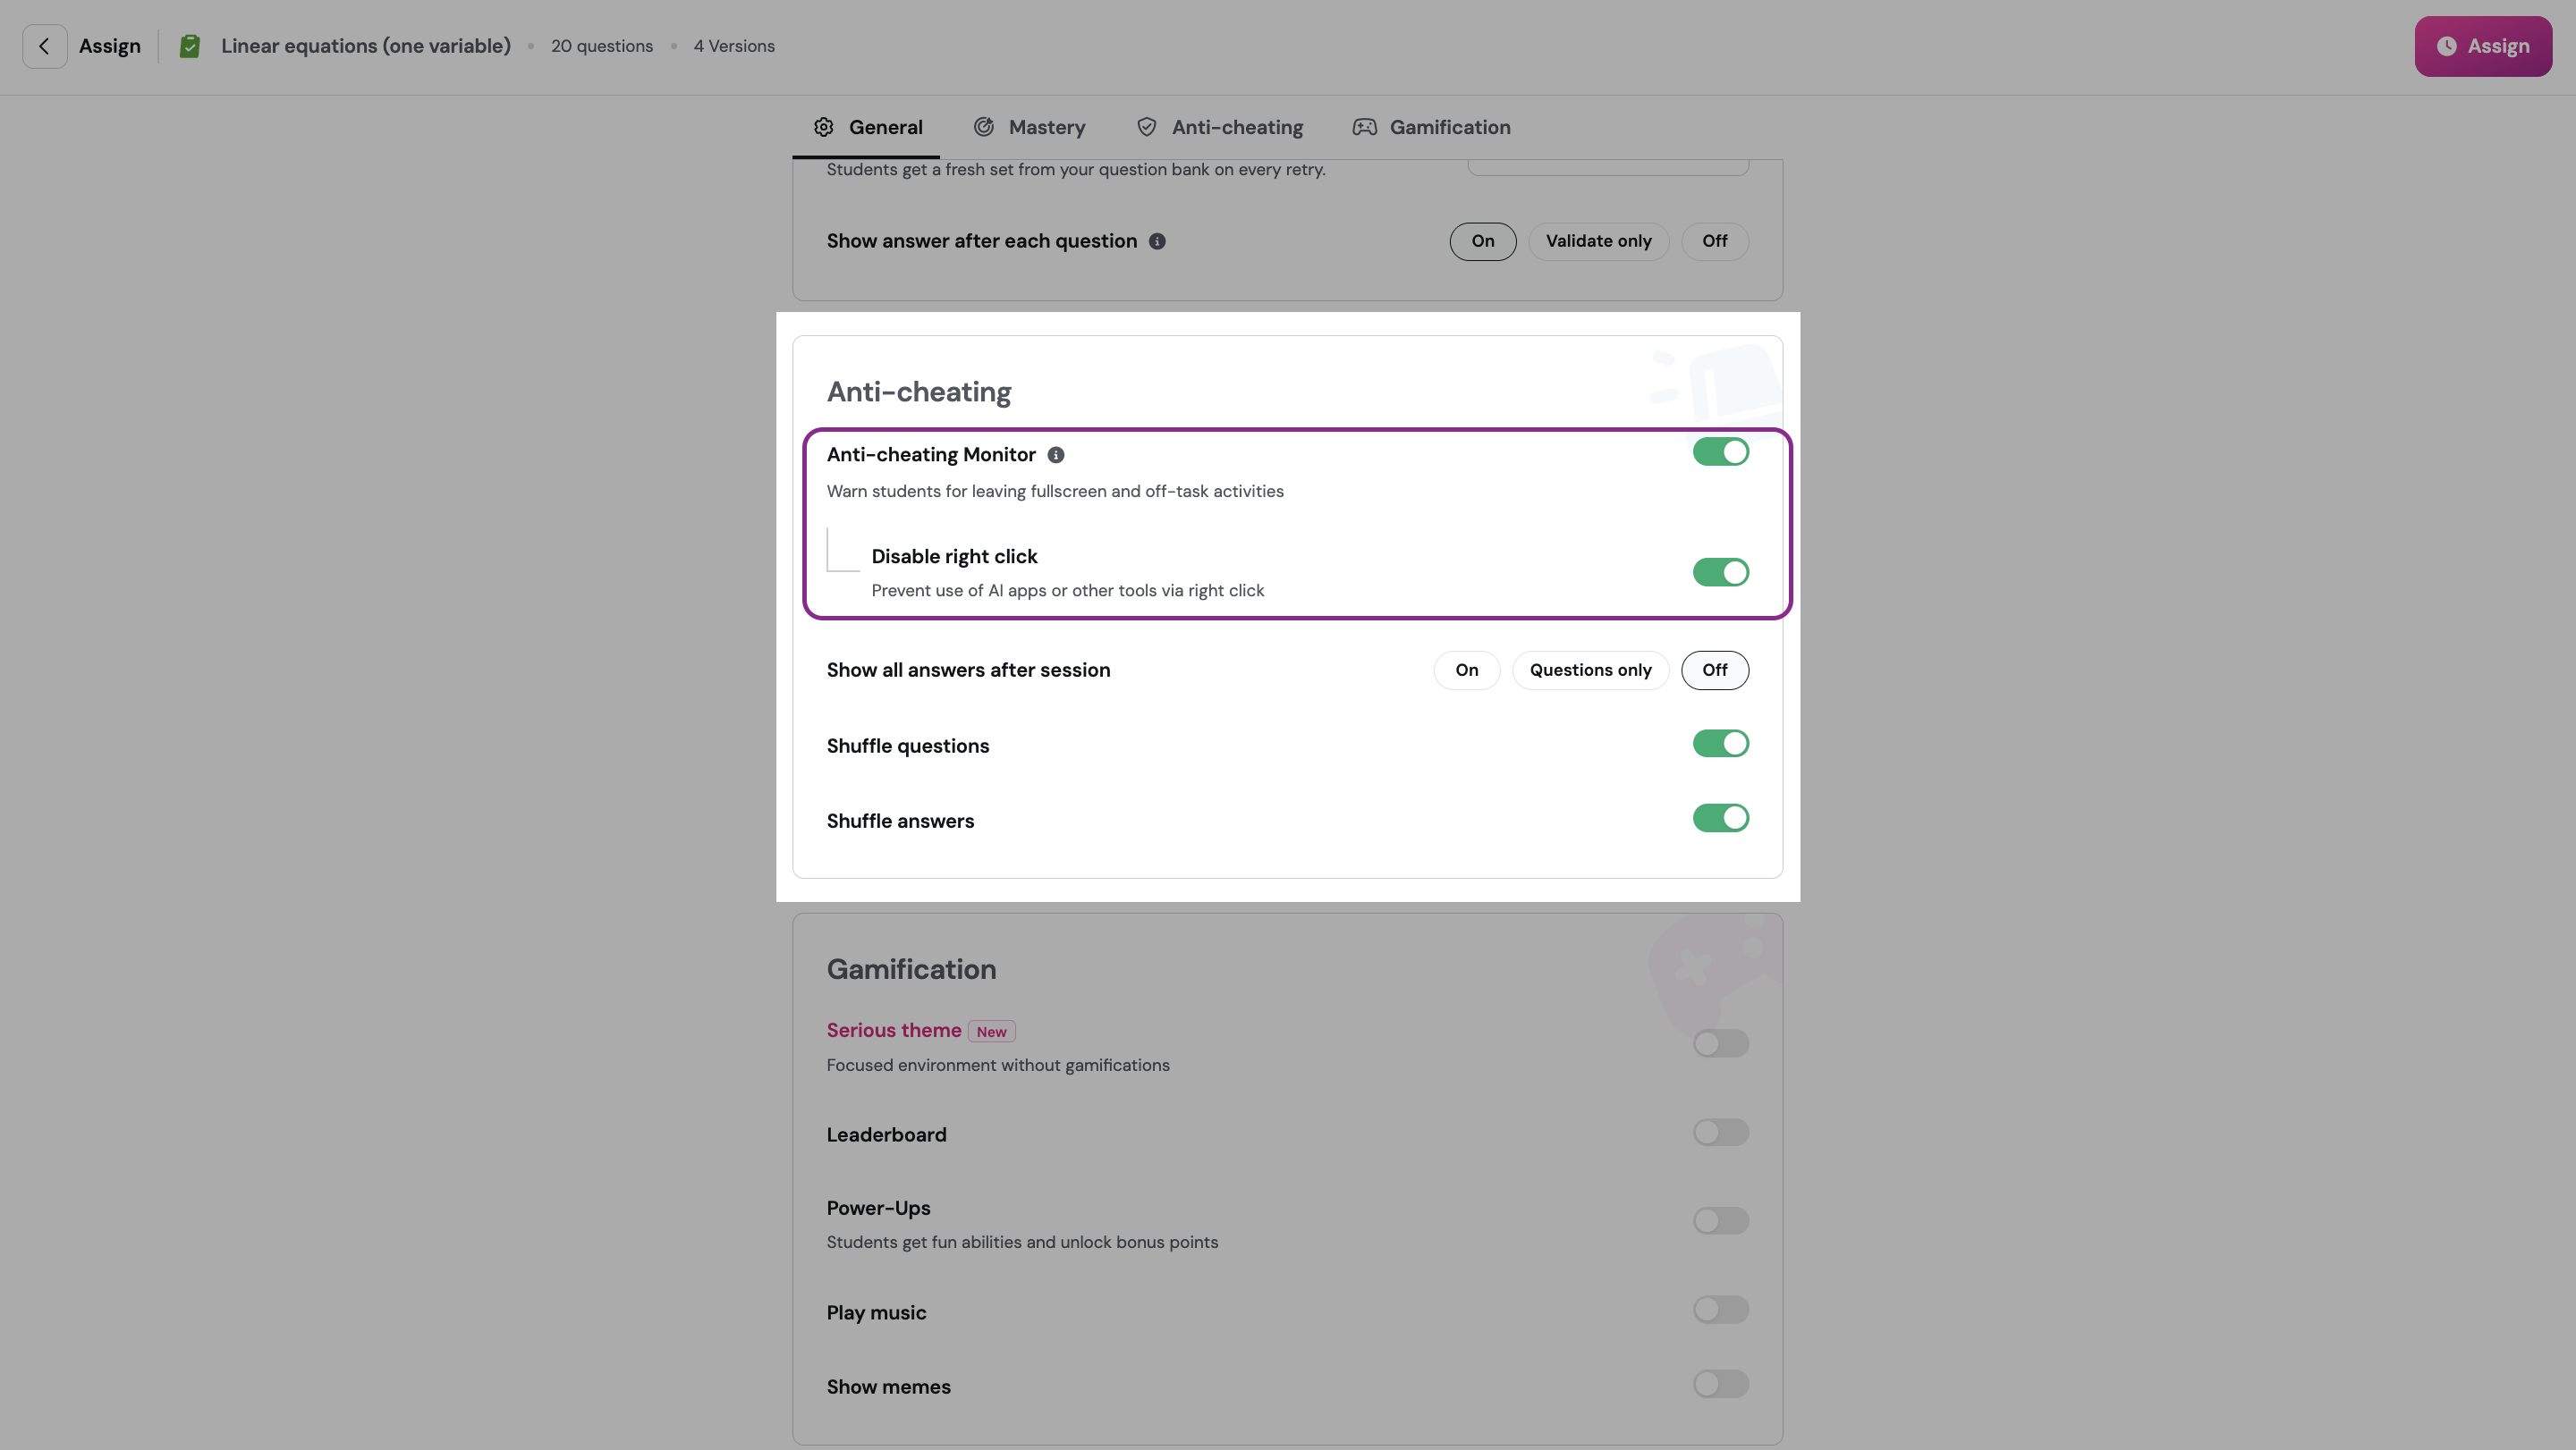This screenshot has height=1450, width=2576.
Task: Choose Questions only for answers after session
Action: (x=1590, y=670)
